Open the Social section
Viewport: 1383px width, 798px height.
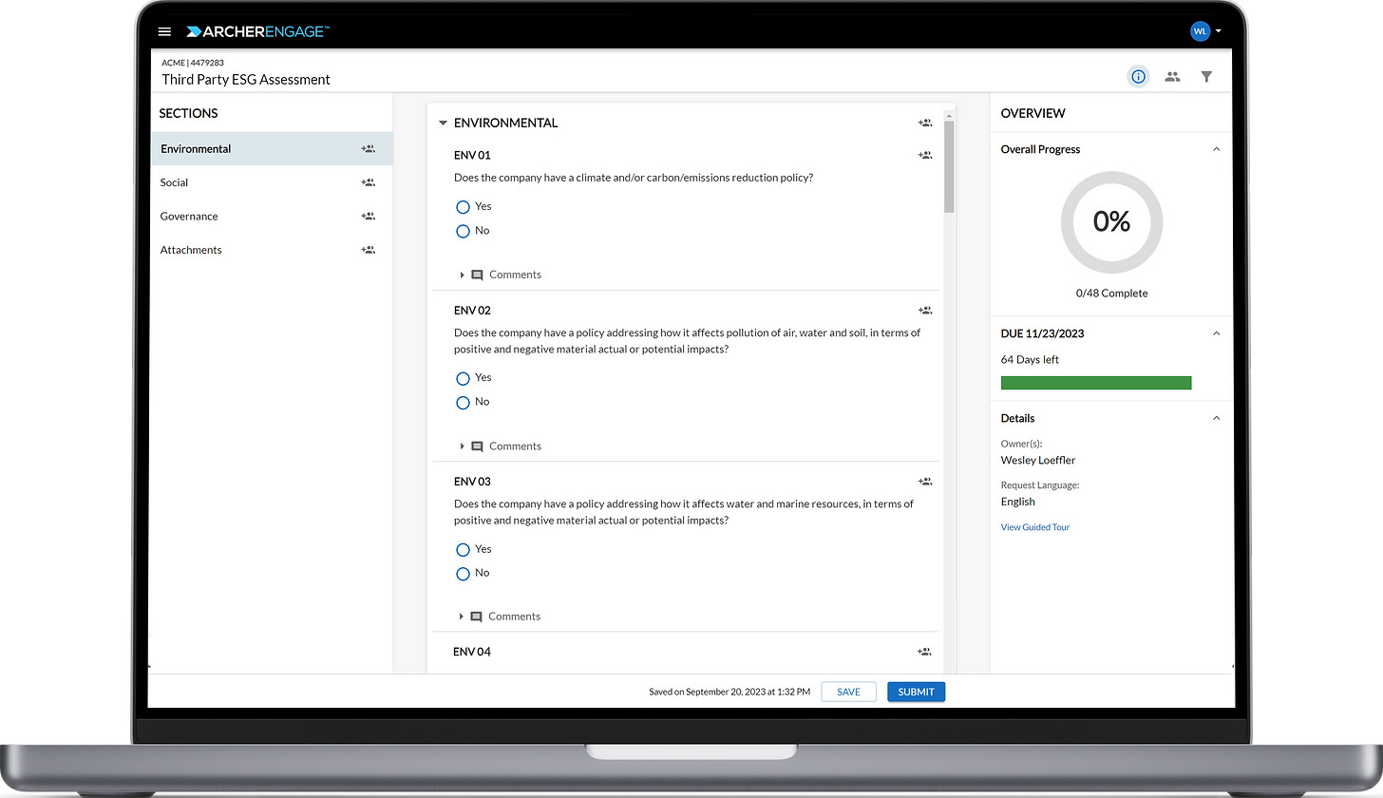(272, 182)
